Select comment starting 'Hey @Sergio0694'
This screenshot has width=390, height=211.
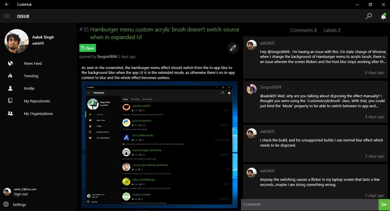coord(316,57)
